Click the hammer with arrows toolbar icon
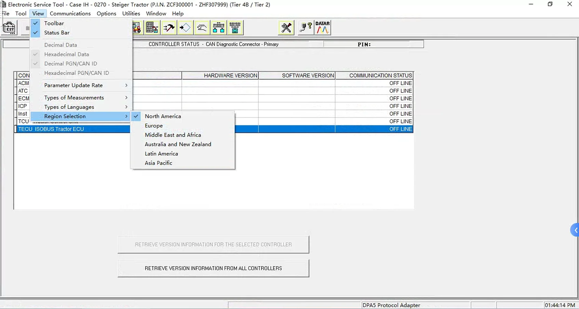This screenshot has width=579, height=309. click(x=169, y=28)
